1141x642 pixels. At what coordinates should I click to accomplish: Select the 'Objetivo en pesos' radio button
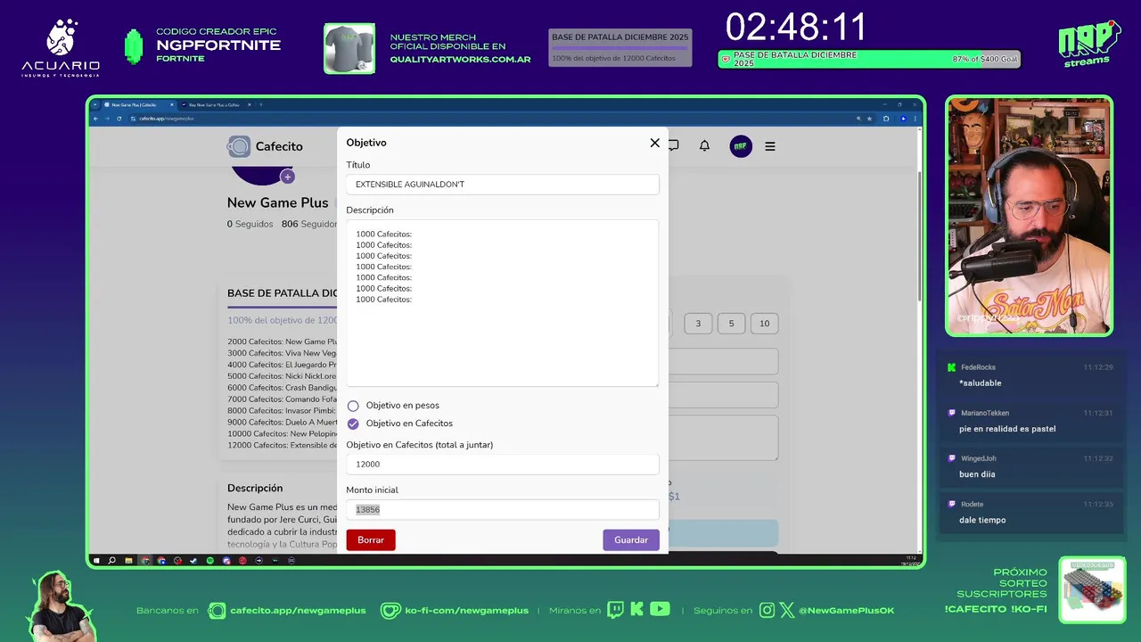353,406
